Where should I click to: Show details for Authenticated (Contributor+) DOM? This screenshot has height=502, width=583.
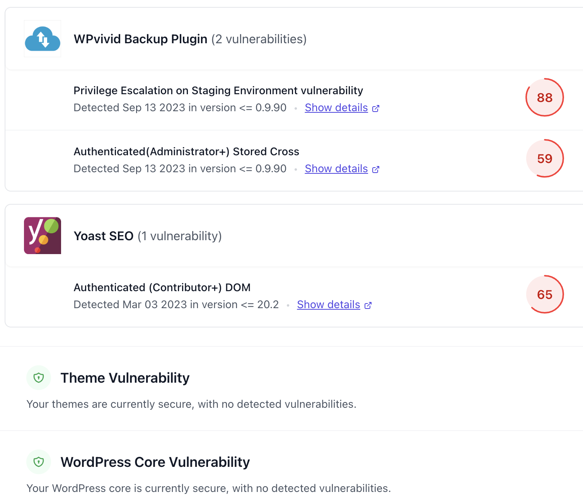pyautogui.click(x=328, y=305)
